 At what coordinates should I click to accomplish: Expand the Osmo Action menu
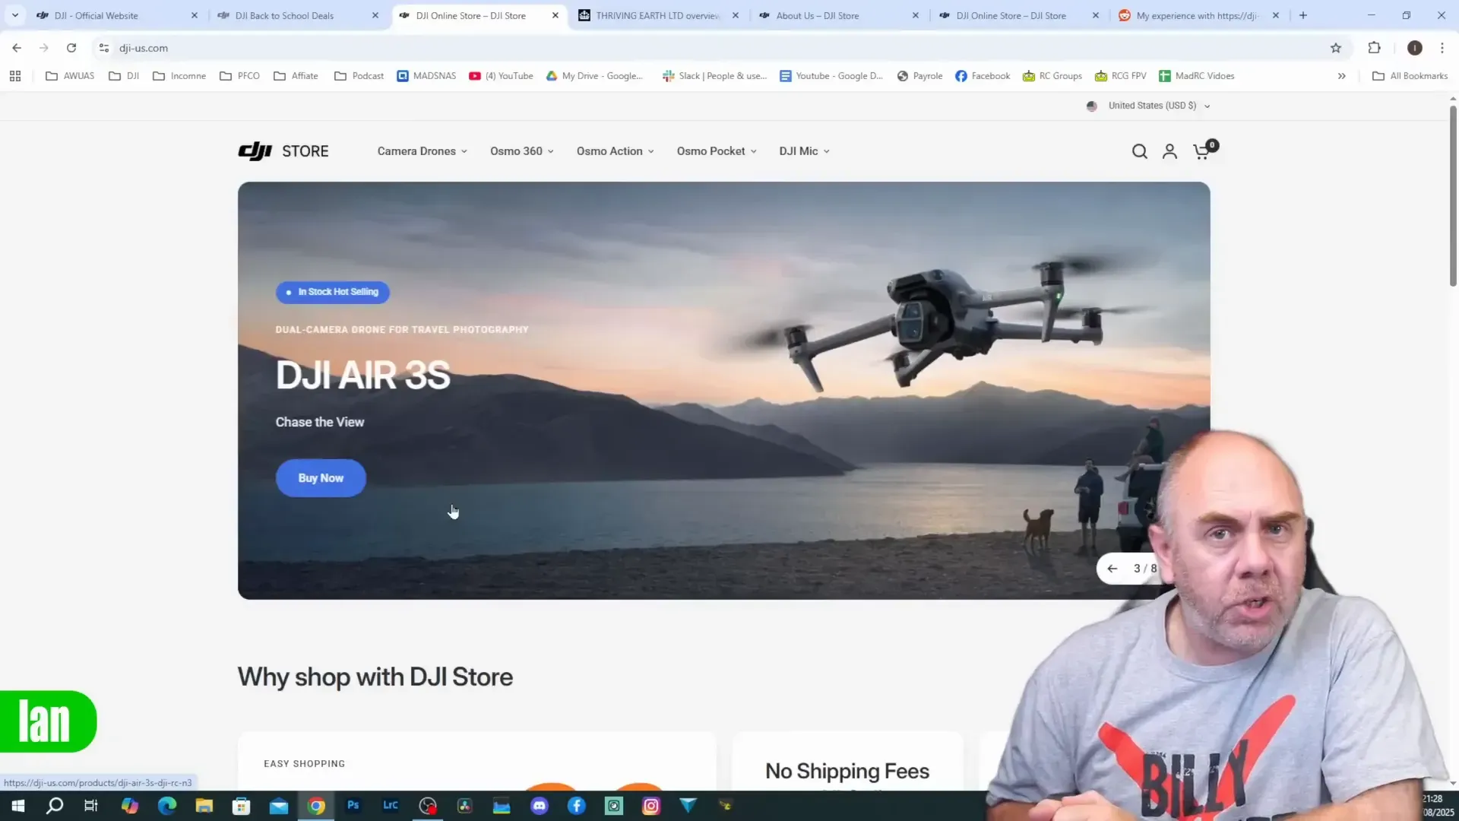(x=616, y=151)
